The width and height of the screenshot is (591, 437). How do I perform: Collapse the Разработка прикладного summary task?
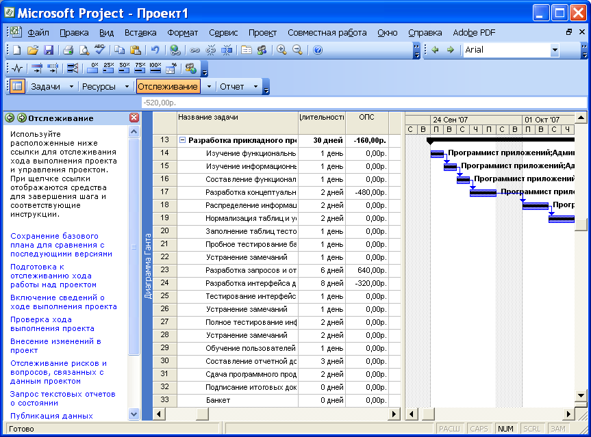(x=182, y=140)
